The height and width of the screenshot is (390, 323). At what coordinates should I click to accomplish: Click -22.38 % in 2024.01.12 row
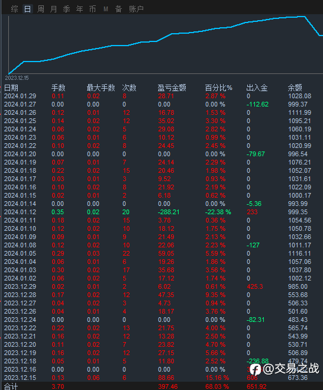click(218, 212)
